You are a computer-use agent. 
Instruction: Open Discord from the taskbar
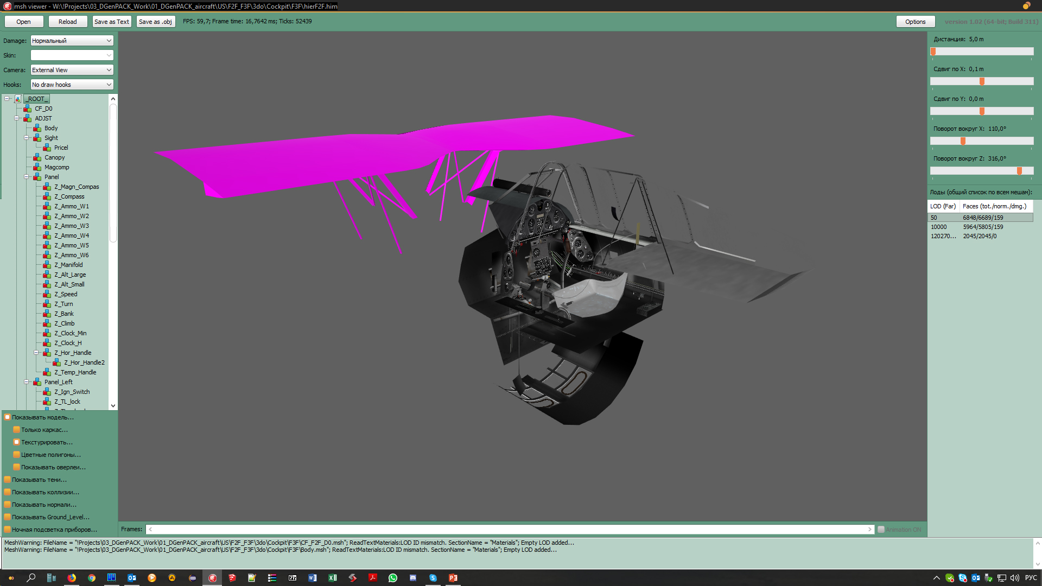click(413, 578)
